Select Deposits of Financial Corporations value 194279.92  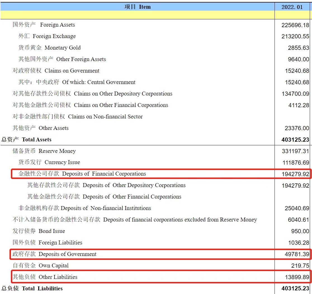tap(296, 174)
